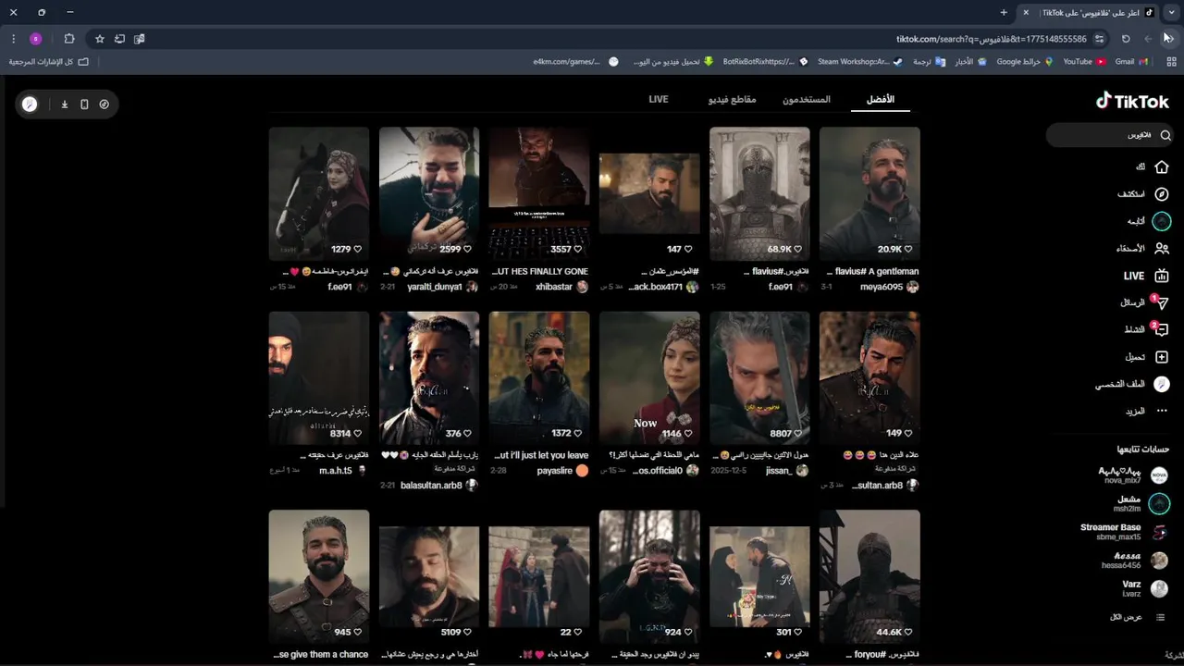
Task: Open video thumbnail with 1372 likes
Action: click(x=539, y=377)
